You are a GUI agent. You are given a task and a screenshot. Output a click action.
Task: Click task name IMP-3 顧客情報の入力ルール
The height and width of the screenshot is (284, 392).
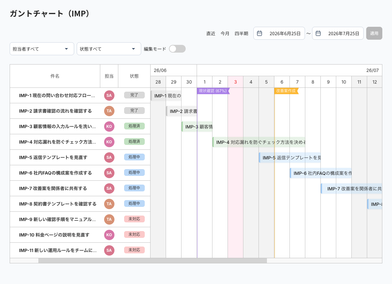pos(57,127)
